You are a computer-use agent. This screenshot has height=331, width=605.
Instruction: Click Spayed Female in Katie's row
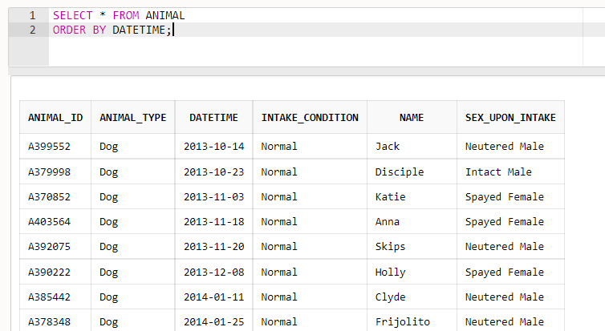coord(504,197)
